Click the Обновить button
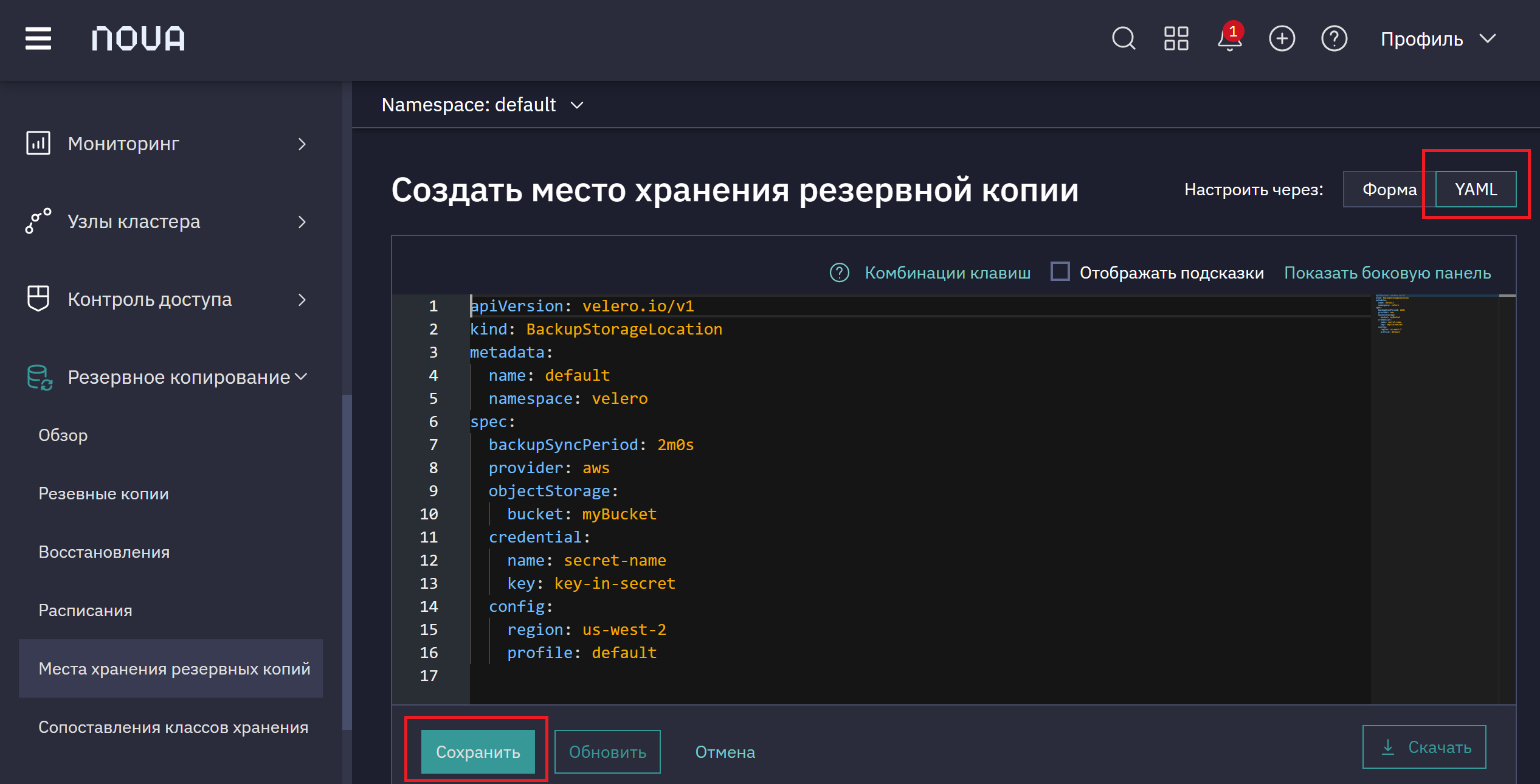Image resolution: width=1540 pixels, height=784 pixels. (x=607, y=752)
